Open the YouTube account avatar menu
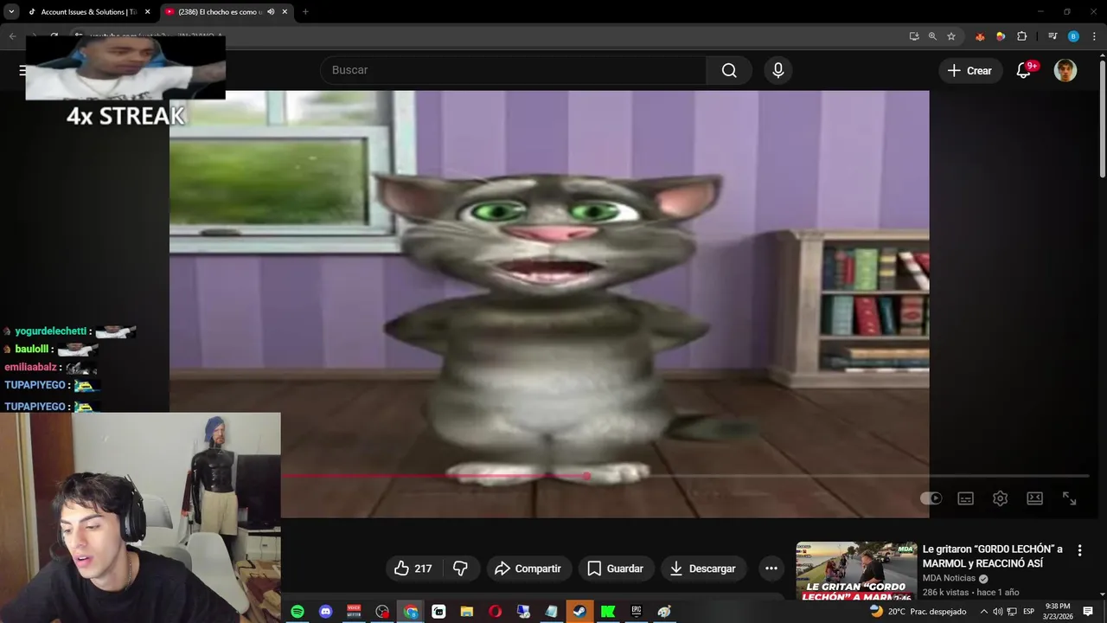Image resolution: width=1107 pixels, height=623 pixels. 1065,71
